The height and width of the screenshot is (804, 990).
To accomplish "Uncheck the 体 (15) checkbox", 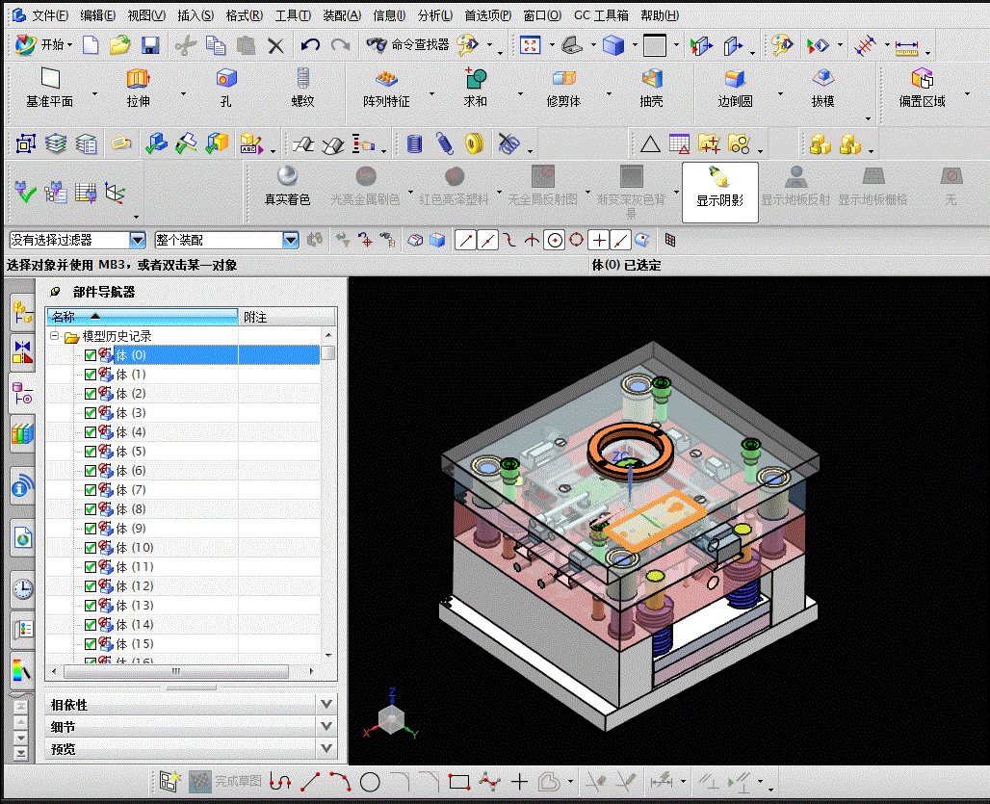I will point(91,644).
